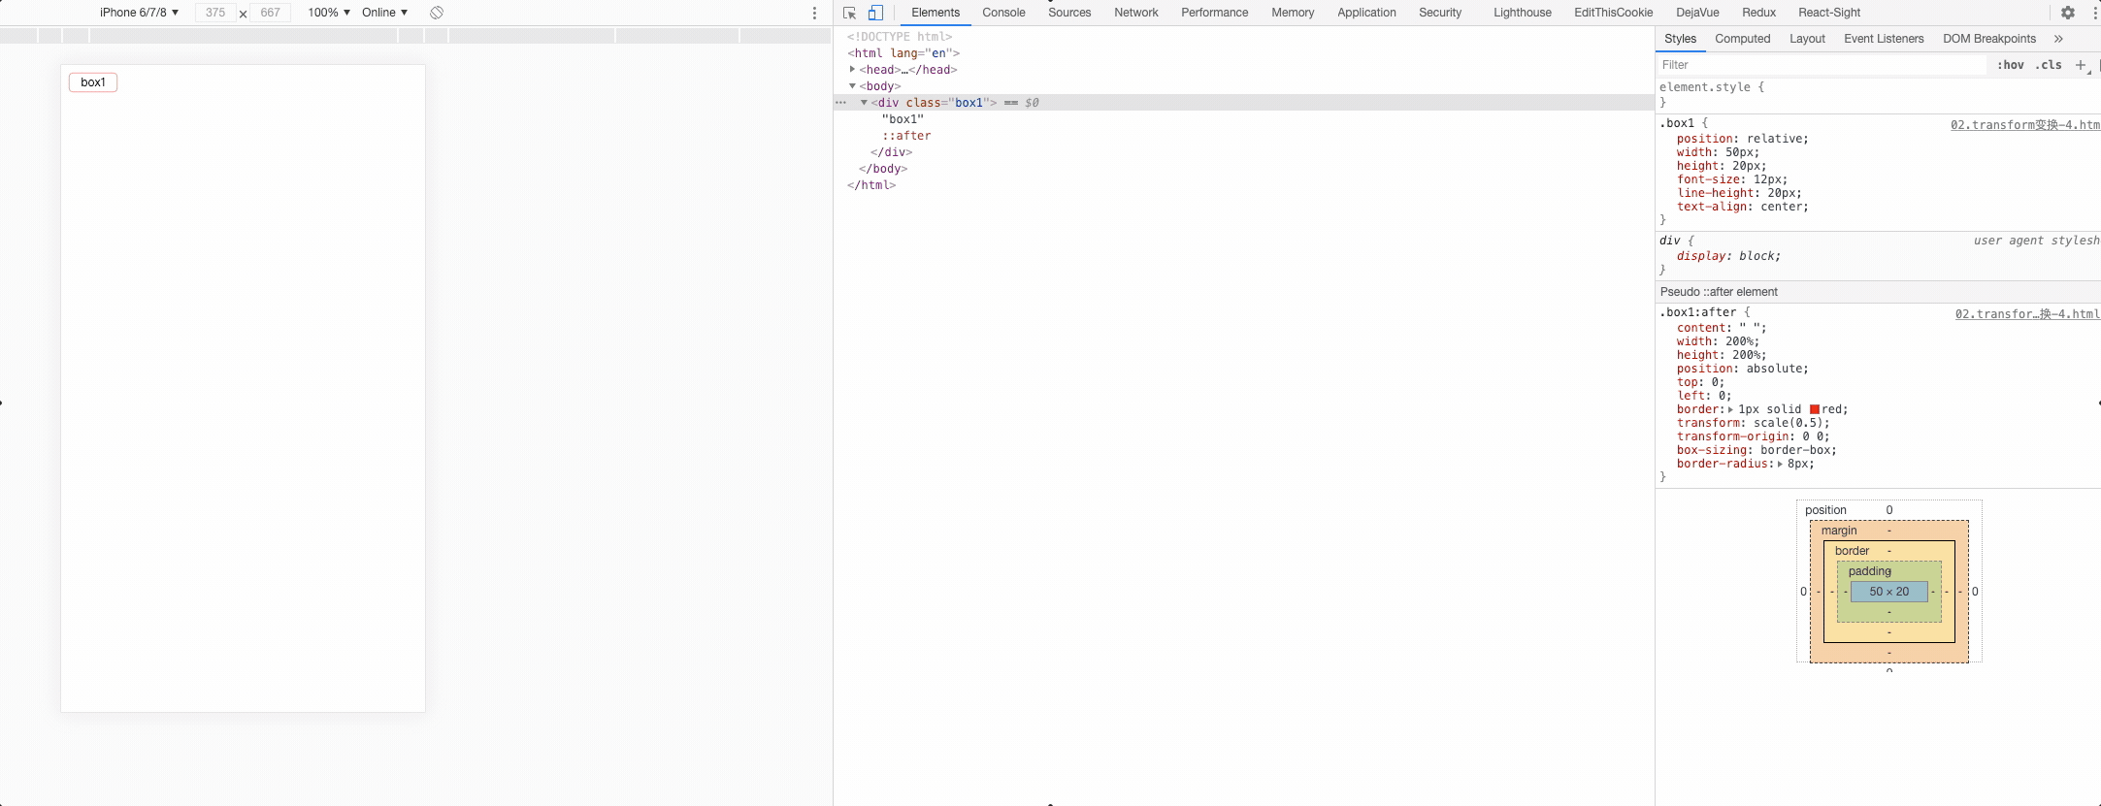Toggle the device toolbar icon
This screenshot has height=806, width=2101.
(x=875, y=13)
